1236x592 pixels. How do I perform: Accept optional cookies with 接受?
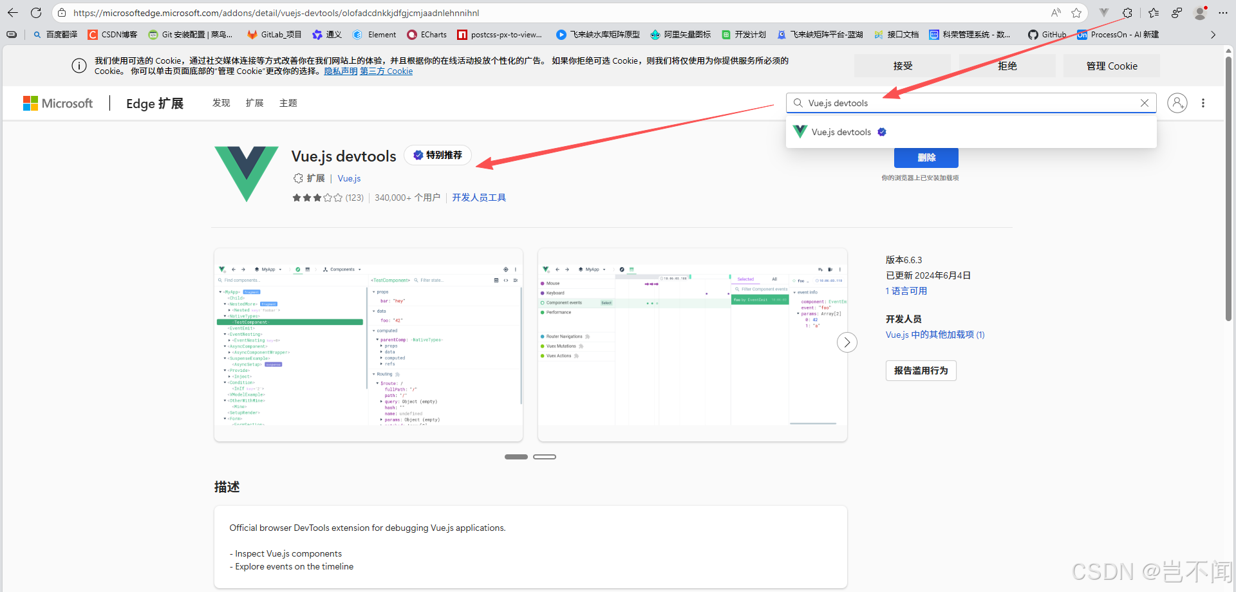(x=903, y=66)
